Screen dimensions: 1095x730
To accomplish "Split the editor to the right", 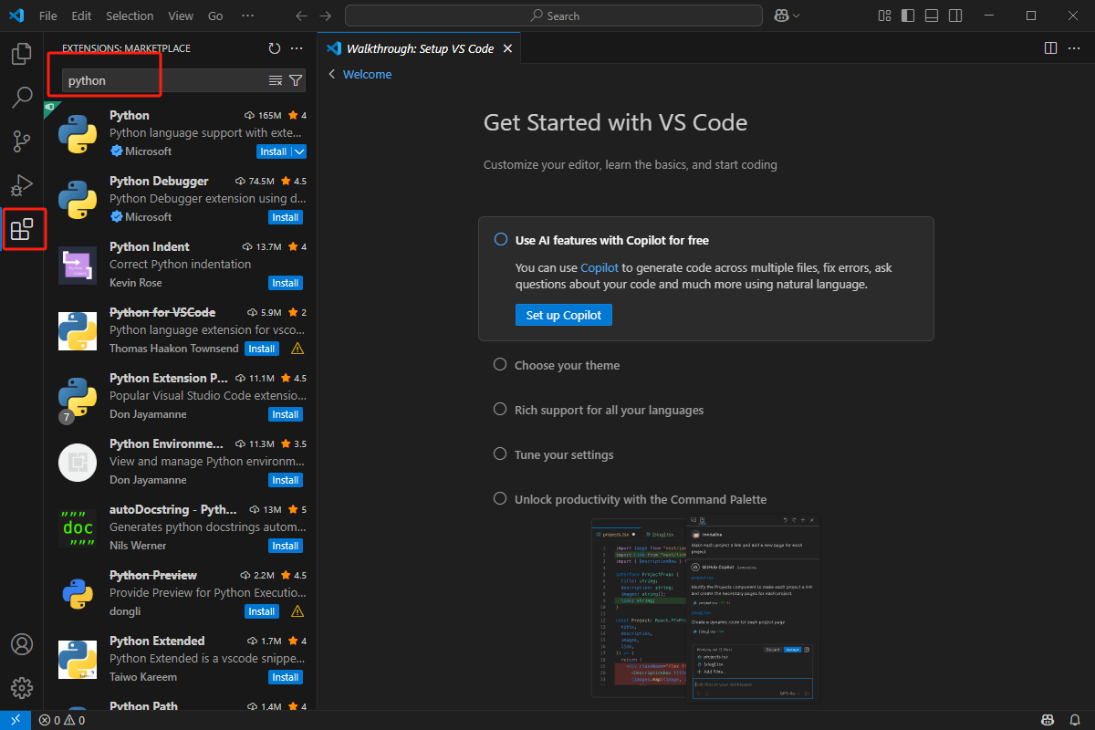I will (1050, 48).
